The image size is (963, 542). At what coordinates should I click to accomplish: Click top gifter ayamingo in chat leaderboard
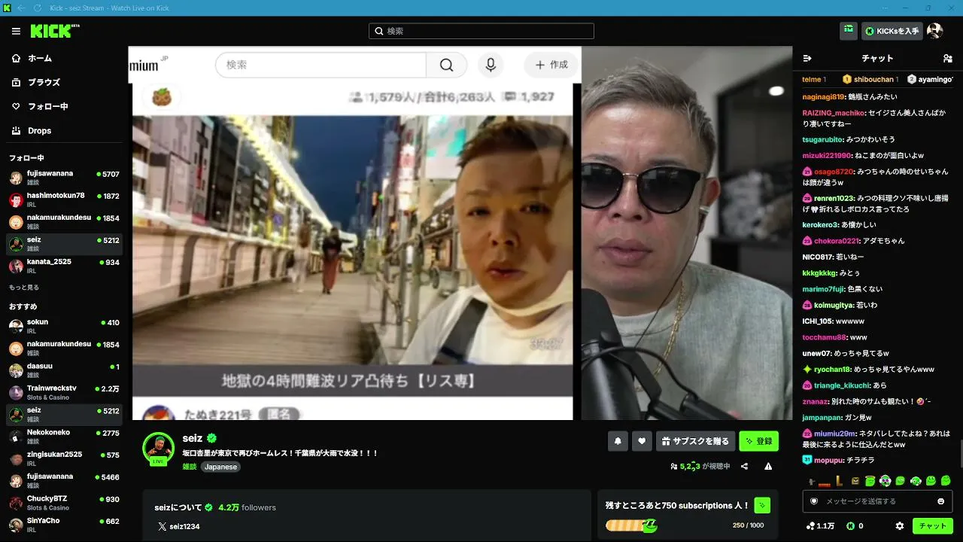click(x=931, y=79)
